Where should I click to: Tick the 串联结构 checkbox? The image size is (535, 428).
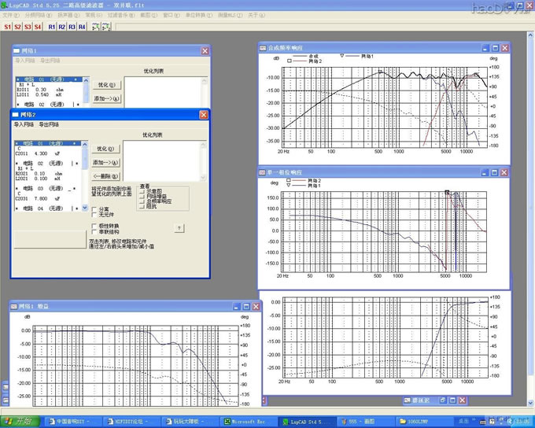coord(95,232)
